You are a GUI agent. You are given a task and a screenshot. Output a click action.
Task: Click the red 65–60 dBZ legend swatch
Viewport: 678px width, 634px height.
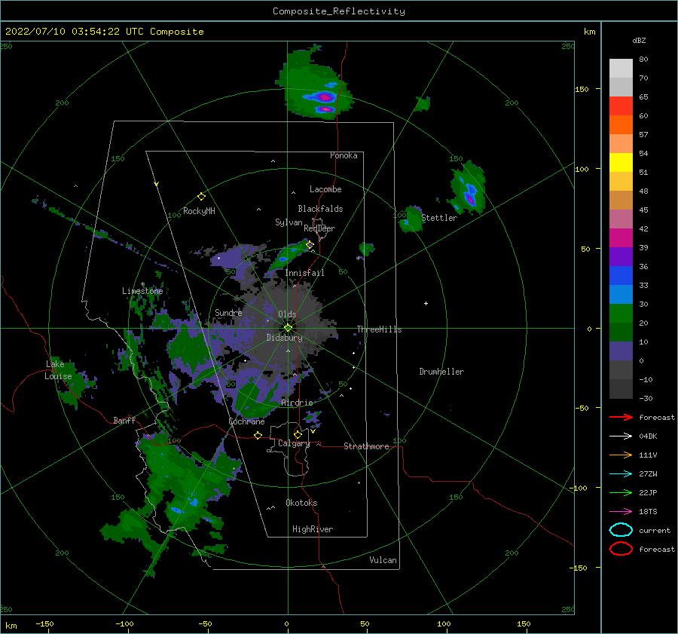point(621,106)
